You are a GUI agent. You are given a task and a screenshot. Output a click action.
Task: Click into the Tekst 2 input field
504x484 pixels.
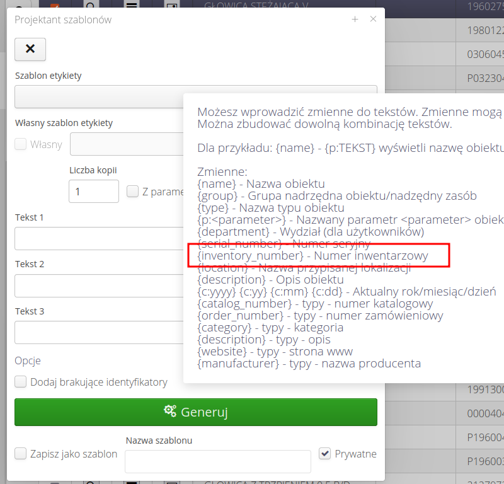pyautogui.click(x=99, y=285)
